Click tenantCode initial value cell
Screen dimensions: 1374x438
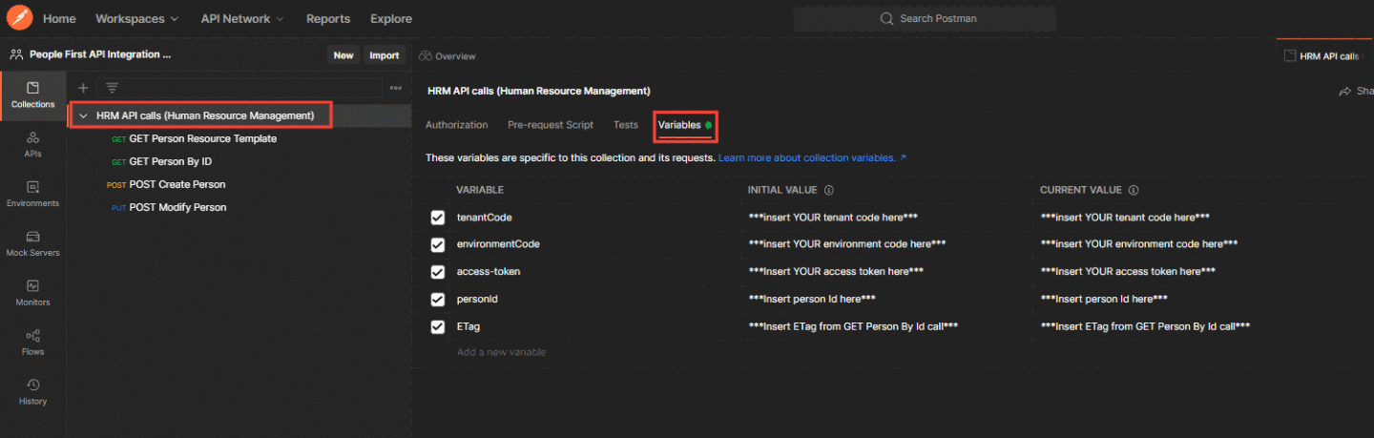pyautogui.click(x=833, y=218)
